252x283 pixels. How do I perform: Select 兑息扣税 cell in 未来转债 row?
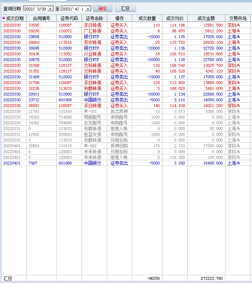tap(119, 152)
